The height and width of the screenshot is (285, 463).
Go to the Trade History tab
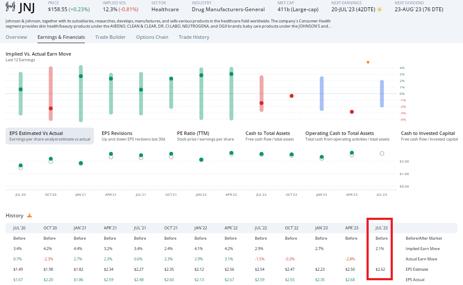click(194, 37)
